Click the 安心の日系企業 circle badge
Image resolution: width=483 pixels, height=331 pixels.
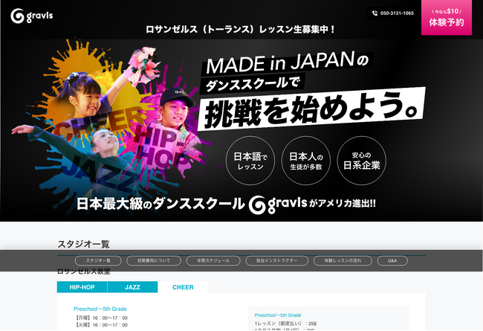point(362,161)
